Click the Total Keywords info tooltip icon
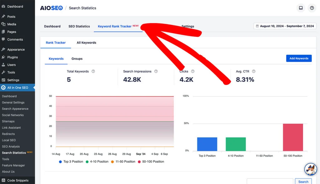 click(93, 71)
